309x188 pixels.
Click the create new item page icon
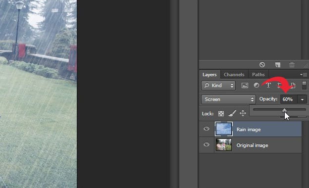pyautogui.click(x=278, y=65)
